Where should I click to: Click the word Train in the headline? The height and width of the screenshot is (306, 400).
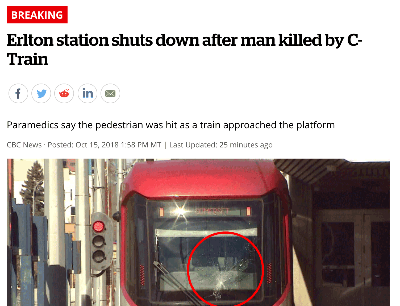point(27,59)
